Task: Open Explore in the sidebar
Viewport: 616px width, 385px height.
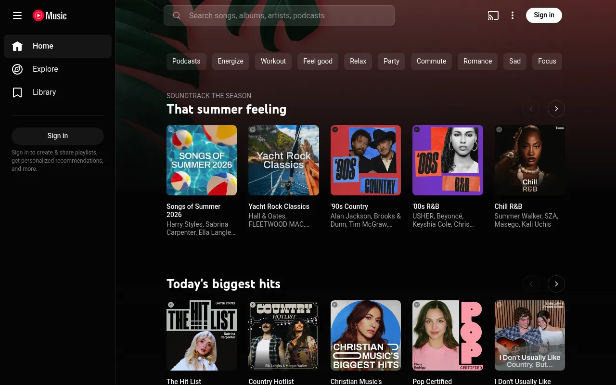Action: [x=58, y=69]
